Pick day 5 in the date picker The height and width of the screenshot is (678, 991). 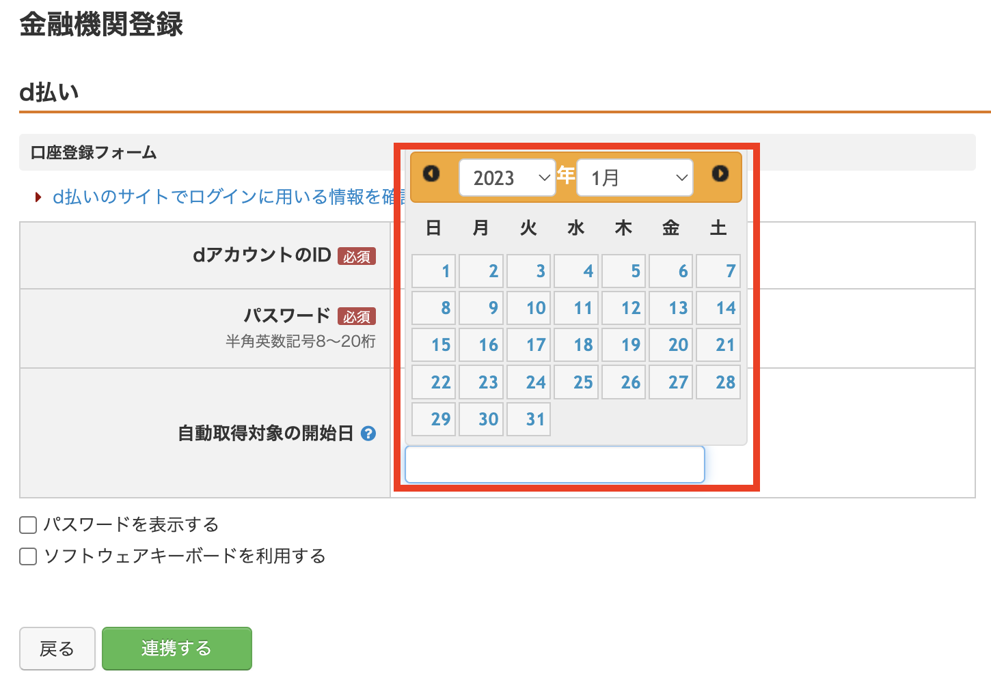[624, 271]
